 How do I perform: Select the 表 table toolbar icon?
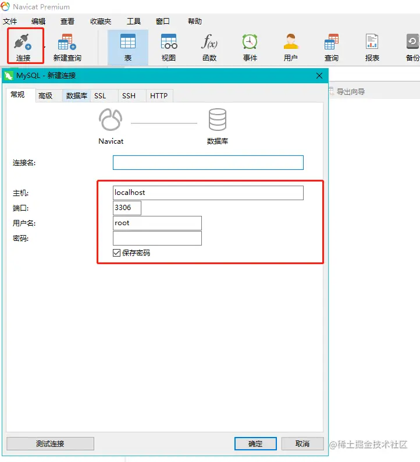[x=128, y=47]
